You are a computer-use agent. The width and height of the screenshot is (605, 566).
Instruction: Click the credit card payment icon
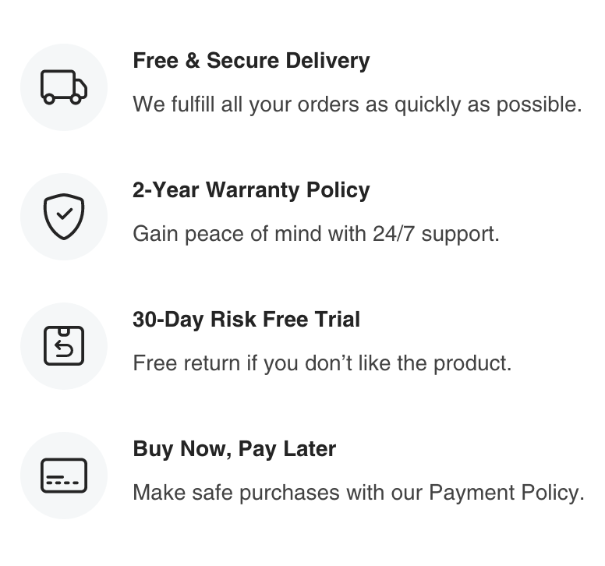[64, 476]
